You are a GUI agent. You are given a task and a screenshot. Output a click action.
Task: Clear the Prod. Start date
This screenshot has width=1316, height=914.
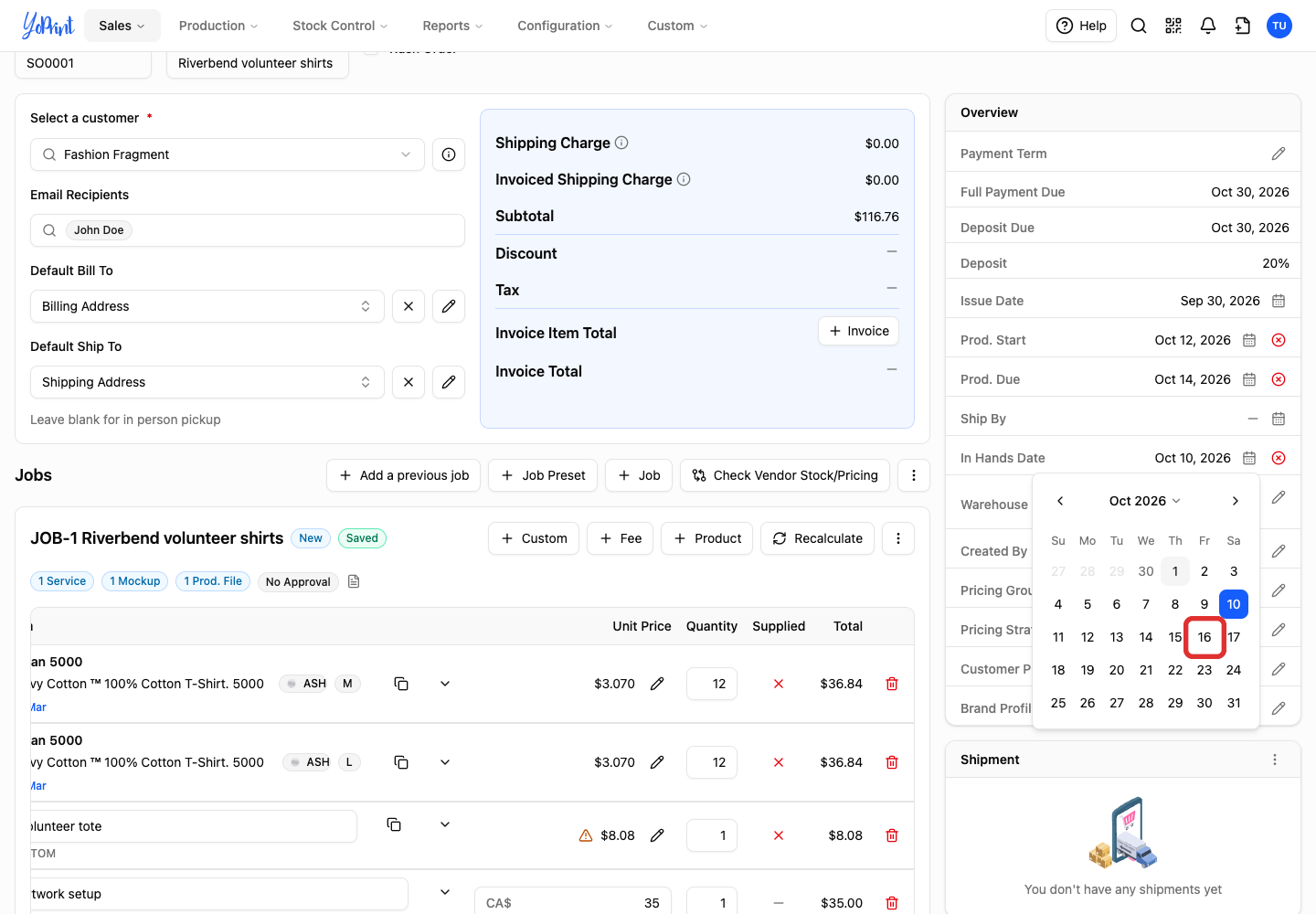(x=1279, y=340)
